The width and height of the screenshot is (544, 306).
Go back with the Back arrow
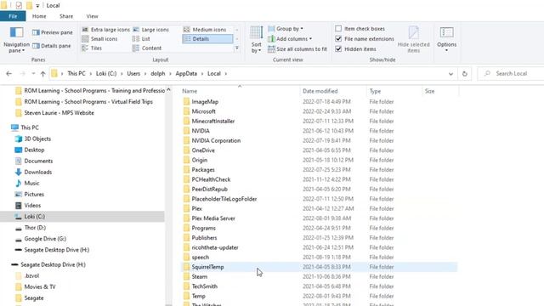9,74
